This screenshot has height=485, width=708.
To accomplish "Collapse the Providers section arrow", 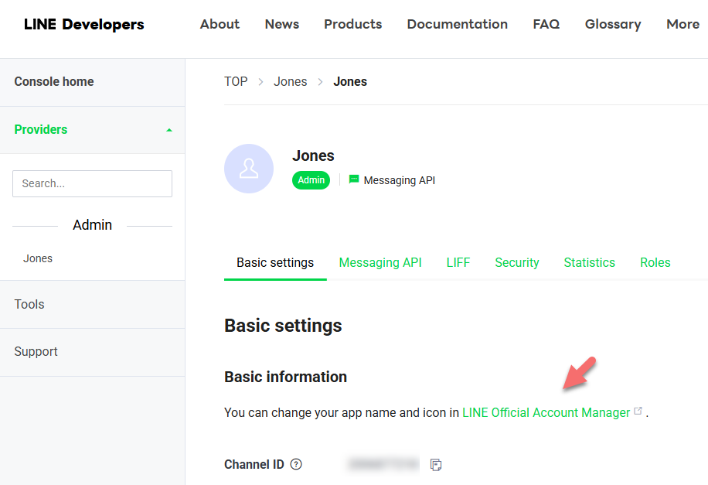I will [x=169, y=130].
